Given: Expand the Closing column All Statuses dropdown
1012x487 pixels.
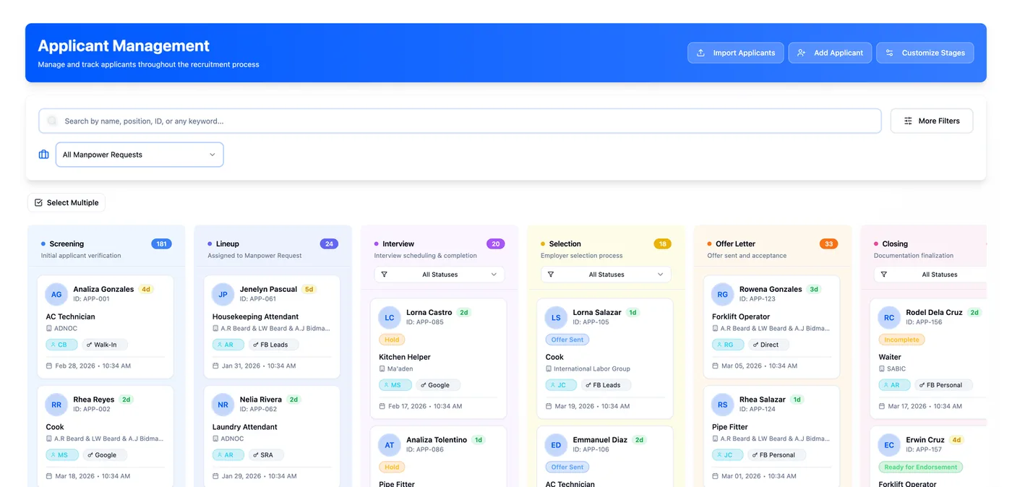Looking at the screenshot, I should 930,275.
